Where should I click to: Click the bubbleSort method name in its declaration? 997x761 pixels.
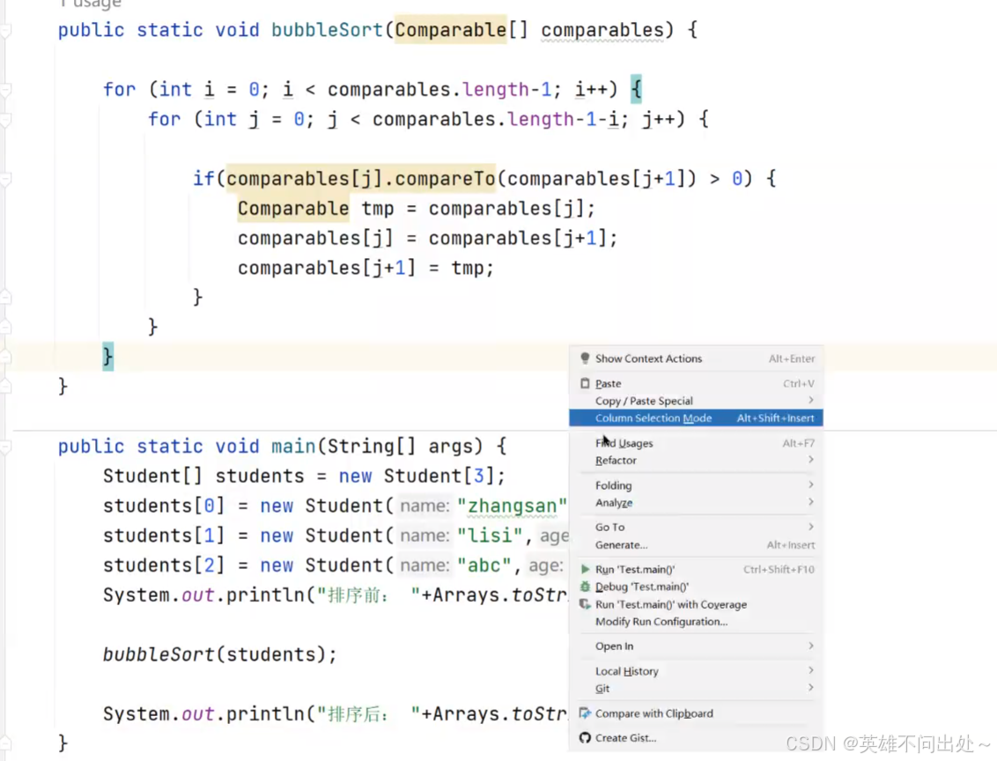point(327,30)
